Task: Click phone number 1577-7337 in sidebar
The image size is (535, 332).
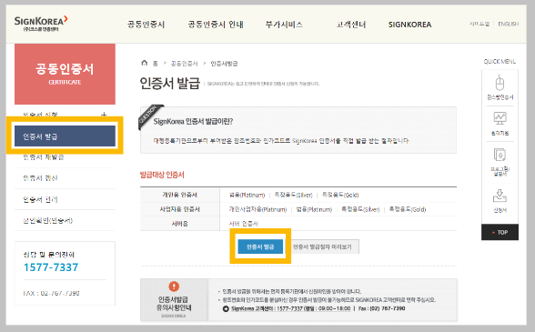Action: [x=51, y=267]
